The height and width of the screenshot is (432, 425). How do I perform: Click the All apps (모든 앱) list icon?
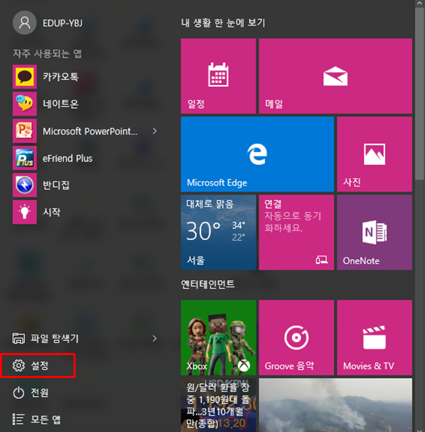coord(18,419)
